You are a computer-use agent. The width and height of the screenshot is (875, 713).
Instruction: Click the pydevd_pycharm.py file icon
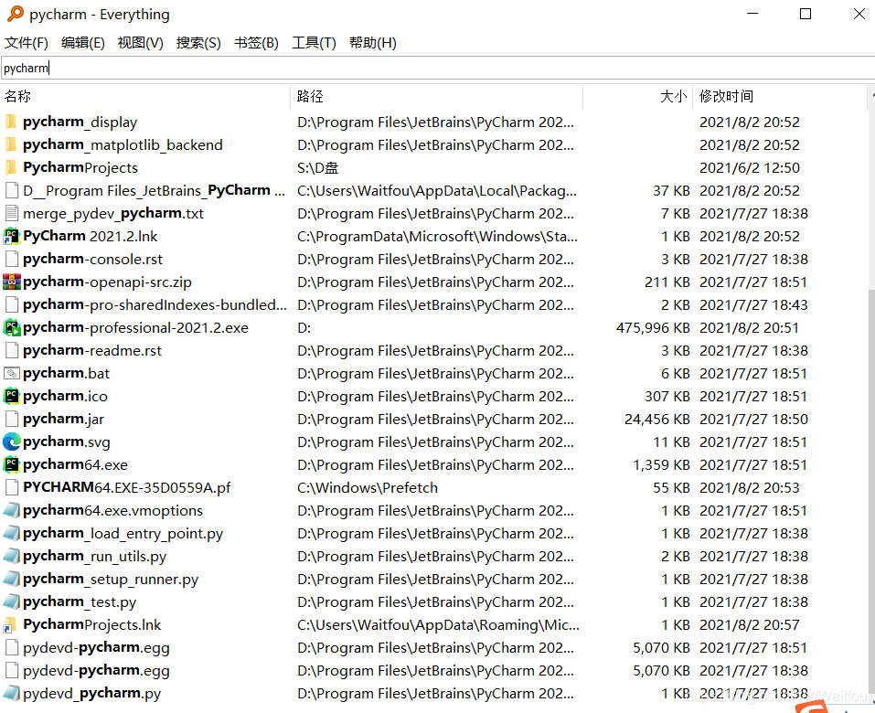[x=11, y=694]
